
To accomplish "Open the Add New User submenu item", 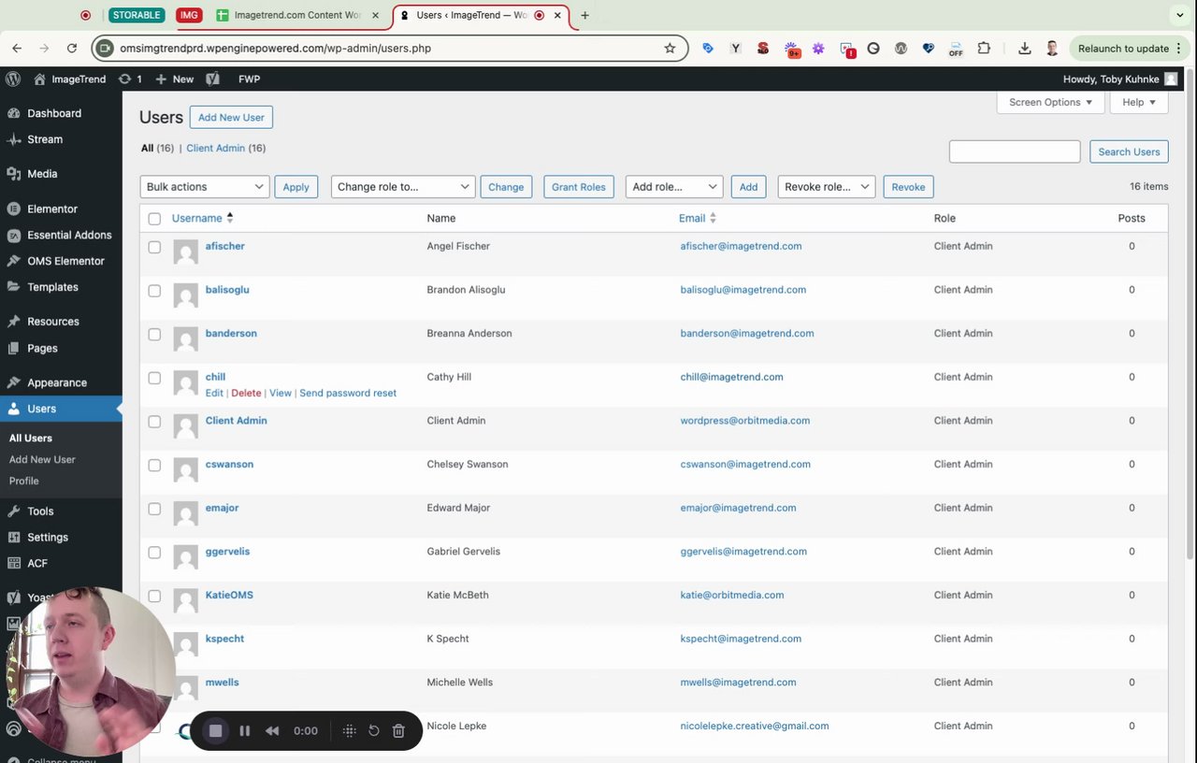I will click(x=42, y=459).
